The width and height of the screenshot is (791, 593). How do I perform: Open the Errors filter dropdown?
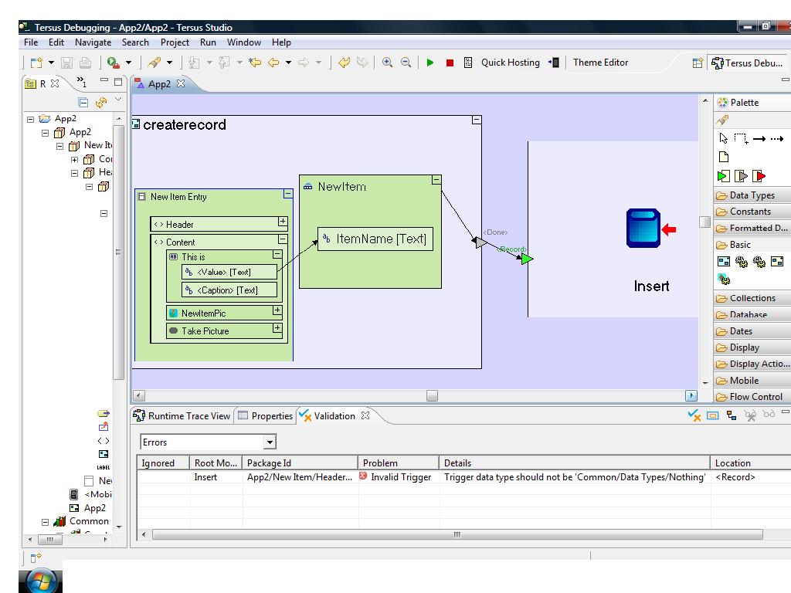pos(270,442)
